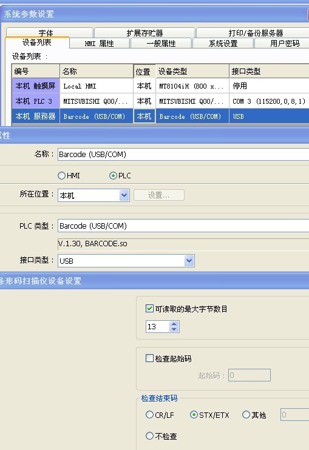Click the Local HMI name cell

point(97,86)
